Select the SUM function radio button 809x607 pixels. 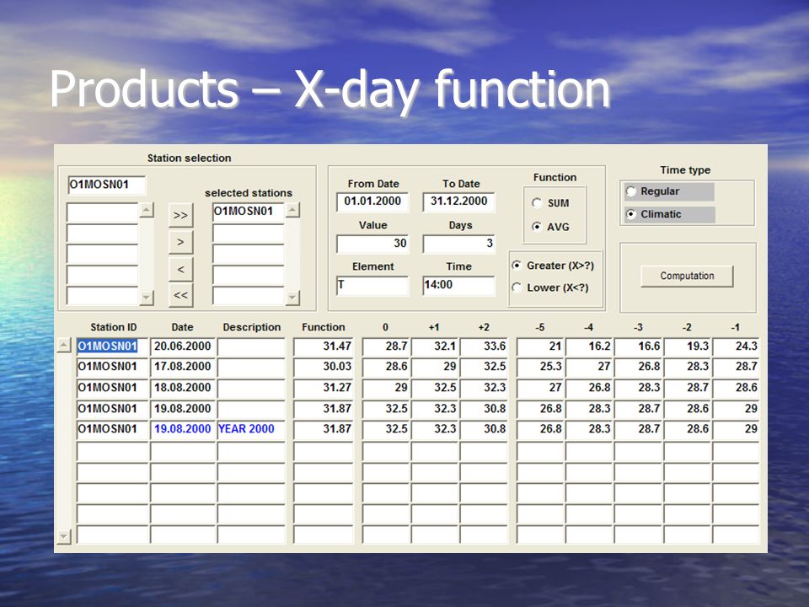click(x=537, y=203)
